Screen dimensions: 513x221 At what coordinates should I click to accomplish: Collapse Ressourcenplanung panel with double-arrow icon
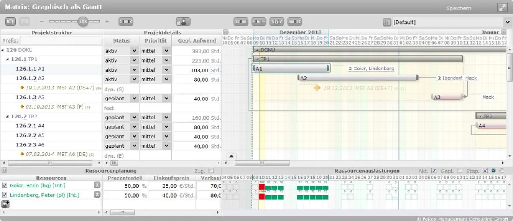[4, 170]
